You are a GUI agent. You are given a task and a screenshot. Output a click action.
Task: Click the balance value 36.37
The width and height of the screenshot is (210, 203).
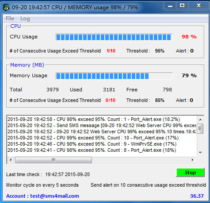coord(197,196)
